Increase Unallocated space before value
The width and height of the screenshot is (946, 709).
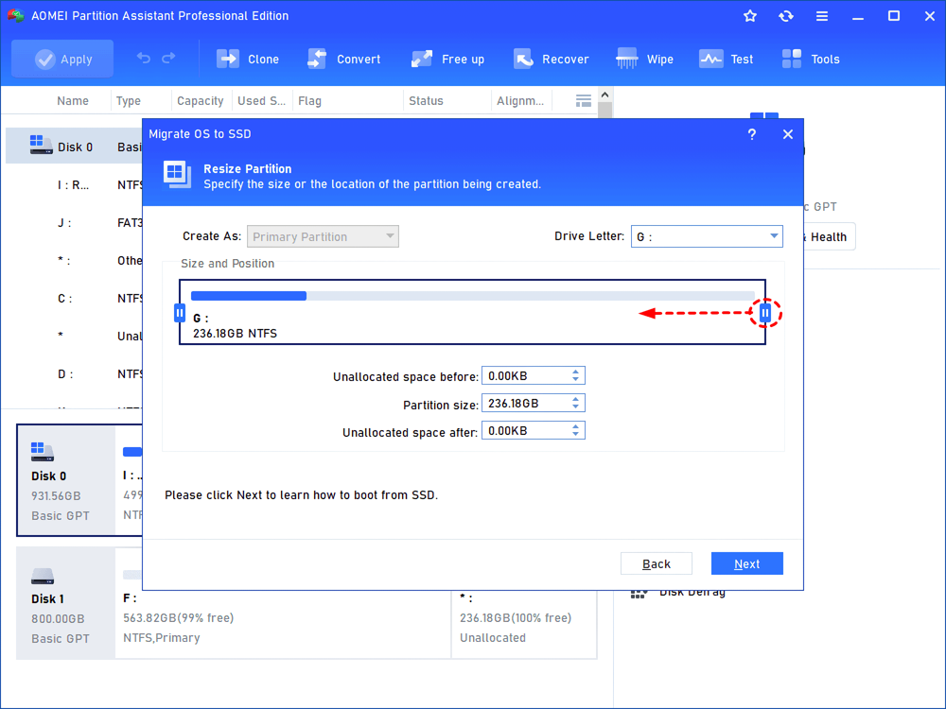[x=575, y=372]
